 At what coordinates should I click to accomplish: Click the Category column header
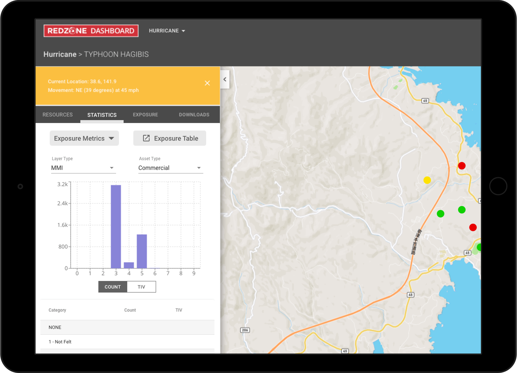[57, 310]
